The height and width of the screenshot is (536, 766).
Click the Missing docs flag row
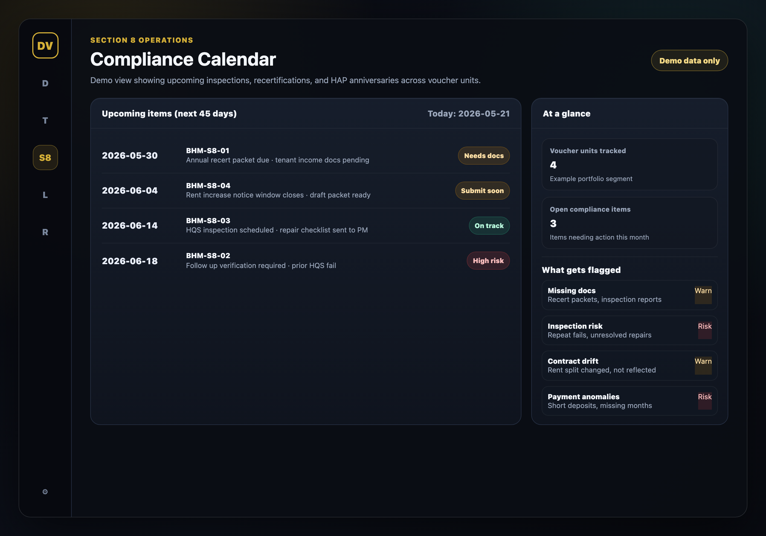[629, 295]
